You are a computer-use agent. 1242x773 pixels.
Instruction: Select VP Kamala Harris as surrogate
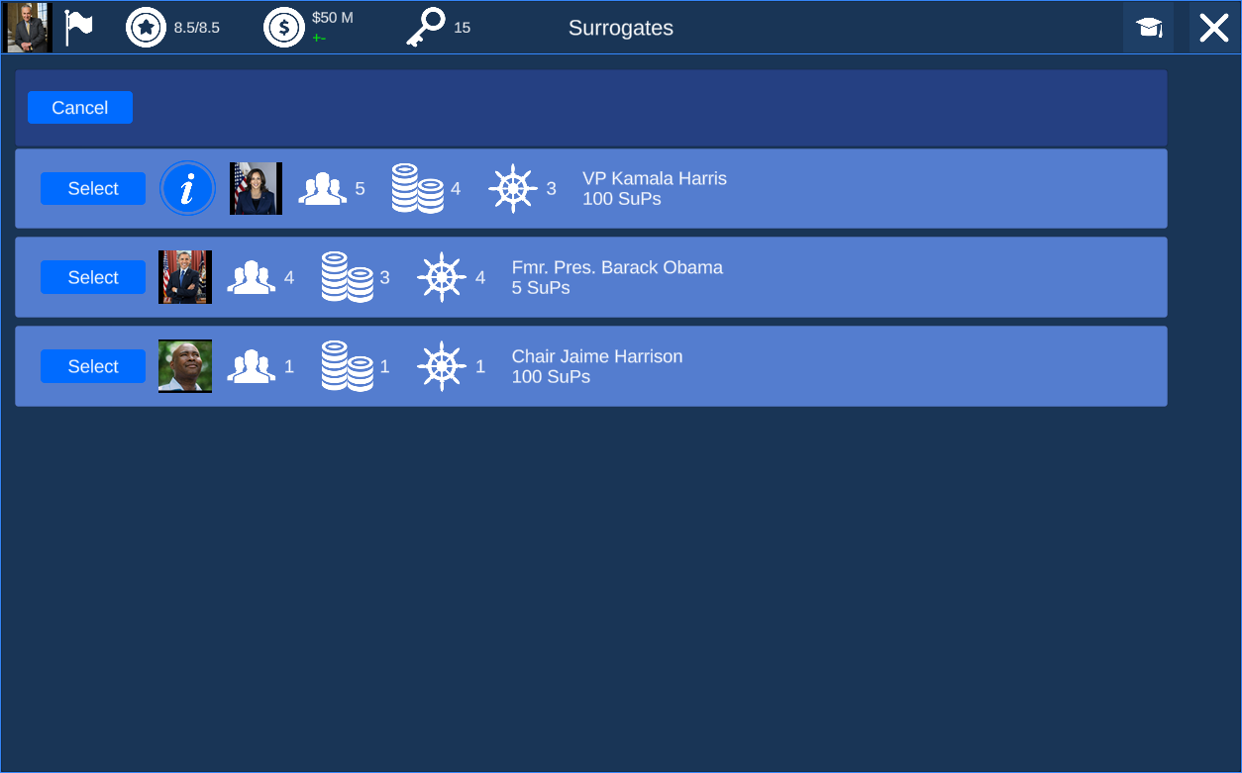[93, 189]
